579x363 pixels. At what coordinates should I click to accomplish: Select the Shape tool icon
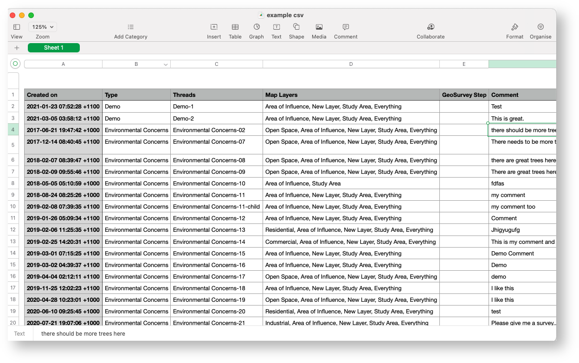coord(296,27)
